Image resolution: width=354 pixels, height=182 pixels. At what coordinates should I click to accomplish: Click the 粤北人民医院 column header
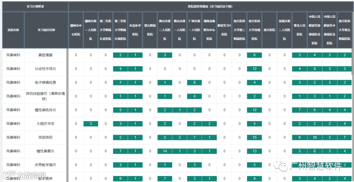click(x=300, y=30)
